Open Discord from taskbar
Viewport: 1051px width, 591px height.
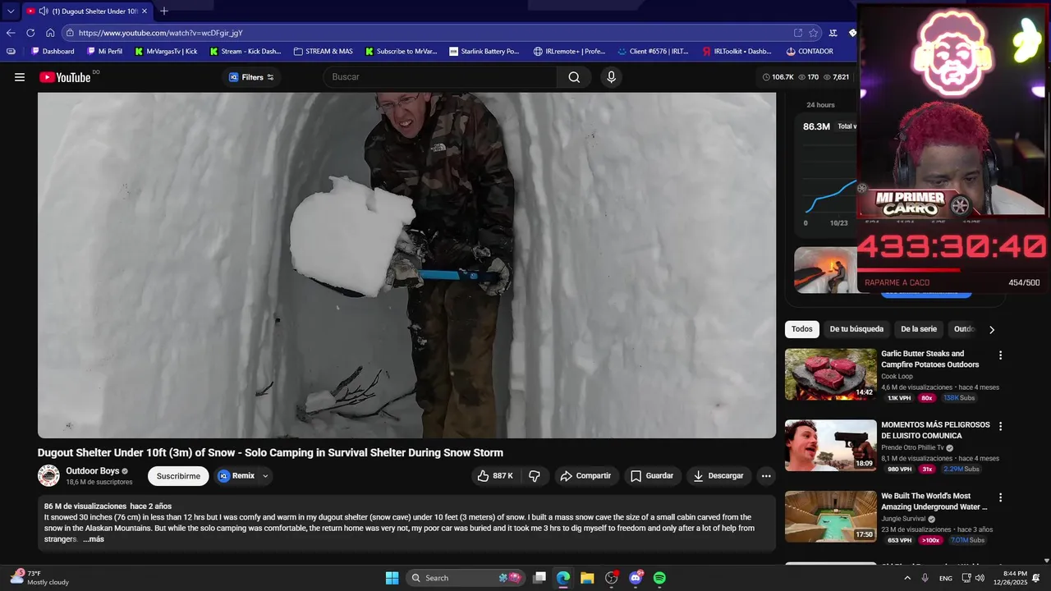pos(636,578)
